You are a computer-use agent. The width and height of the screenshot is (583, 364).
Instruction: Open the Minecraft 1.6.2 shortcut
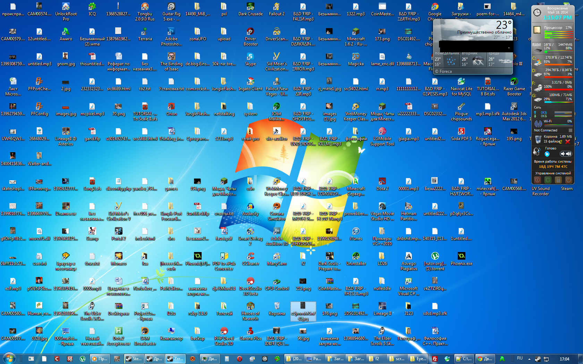click(x=356, y=36)
